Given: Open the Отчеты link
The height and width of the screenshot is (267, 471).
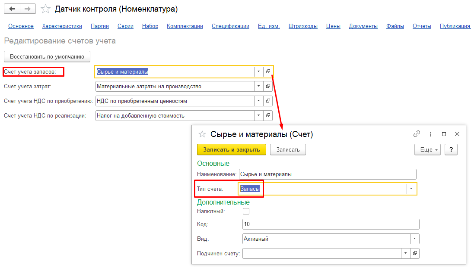Looking at the screenshot, I should tap(422, 26).
